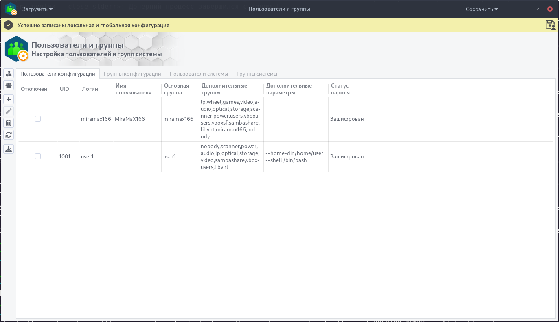Click the groups icon in the left sidebar
Image resolution: width=559 pixels, height=322 pixels.
pyautogui.click(x=9, y=85)
